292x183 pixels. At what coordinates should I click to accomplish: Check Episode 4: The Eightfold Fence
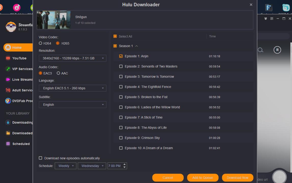[121, 87]
